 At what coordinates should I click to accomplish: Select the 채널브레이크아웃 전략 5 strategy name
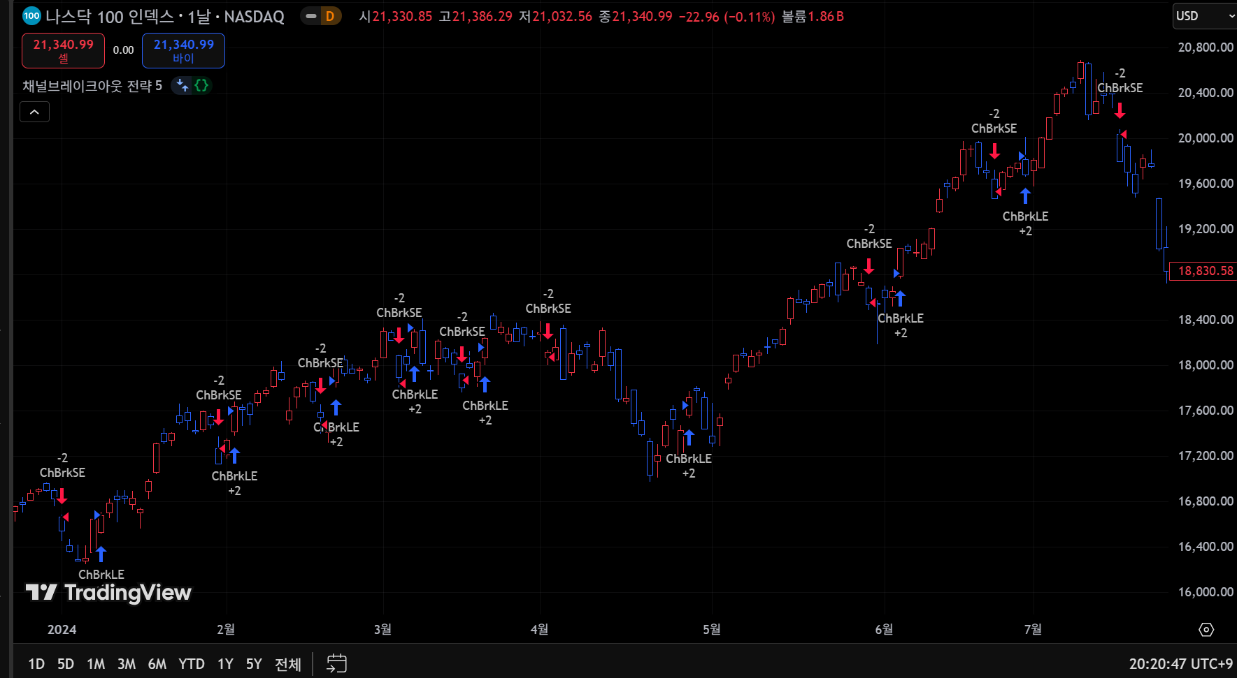92,86
